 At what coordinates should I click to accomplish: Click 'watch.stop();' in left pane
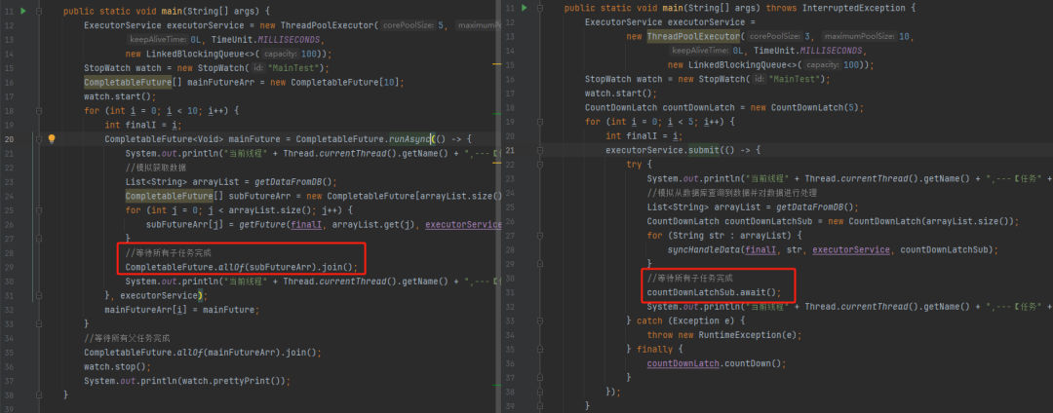[x=118, y=366]
